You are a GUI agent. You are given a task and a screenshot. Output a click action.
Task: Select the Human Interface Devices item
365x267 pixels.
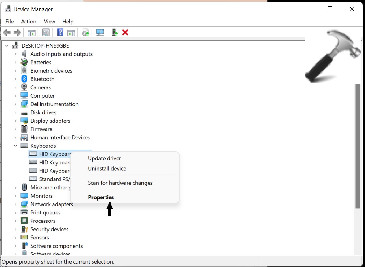point(60,138)
